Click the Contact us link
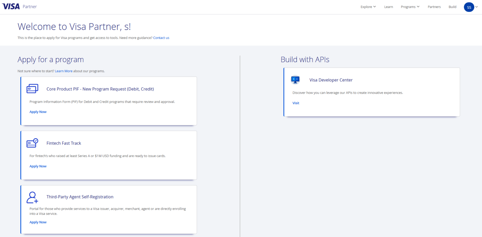Screen dimensions: 482x237 pos(161,38)
